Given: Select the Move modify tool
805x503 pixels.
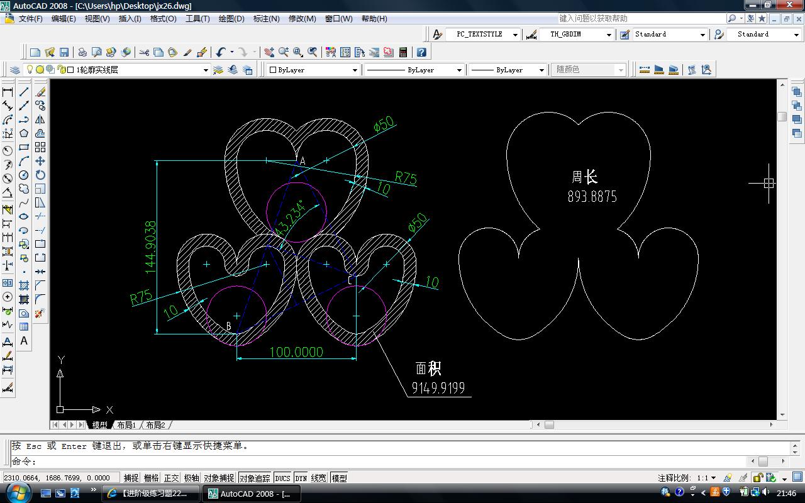Looking at the screenshot, I should (40, 161).
